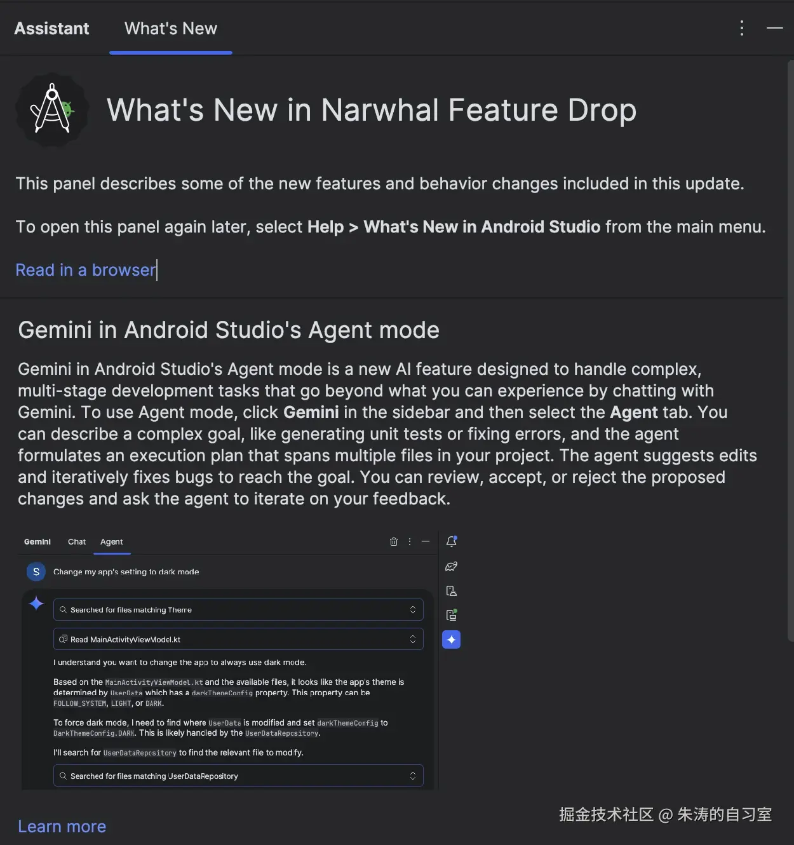Click the notifications bell icon
Viewport: 794px width, 845px height.
tap(452, 541)
